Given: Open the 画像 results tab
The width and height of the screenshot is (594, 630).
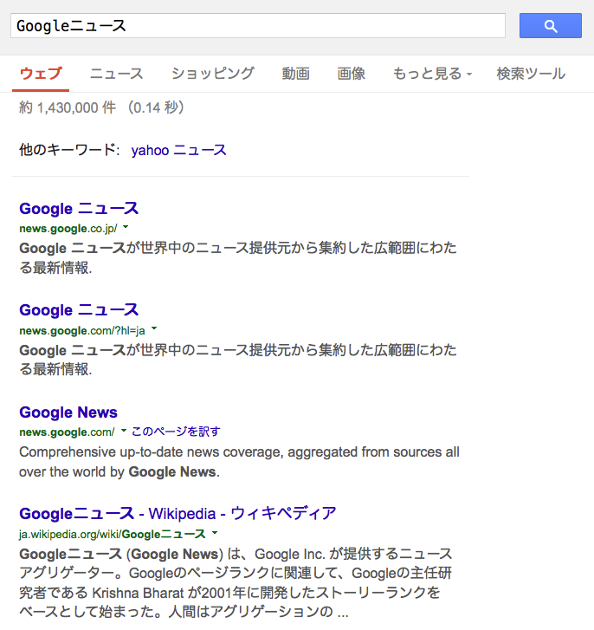Looking at the screenshot, I should pyautogui.click(x=352, y=74).
